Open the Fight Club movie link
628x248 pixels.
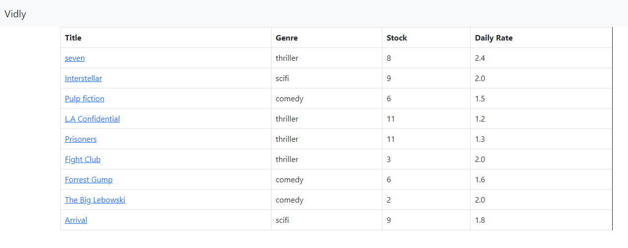[83, 160]
